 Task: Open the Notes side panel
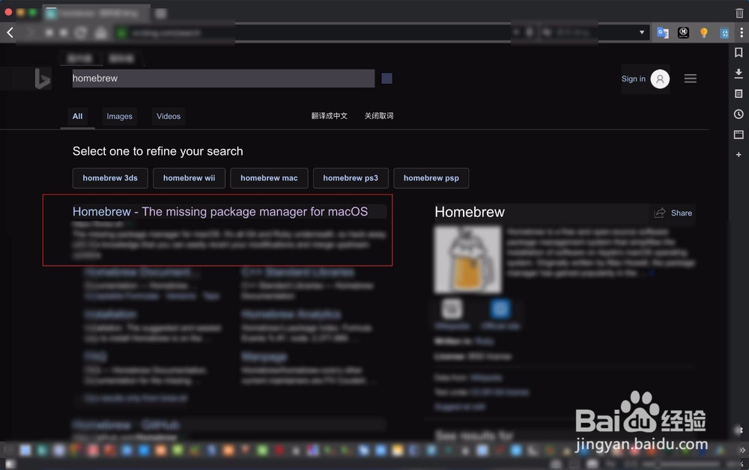(739, 94)
